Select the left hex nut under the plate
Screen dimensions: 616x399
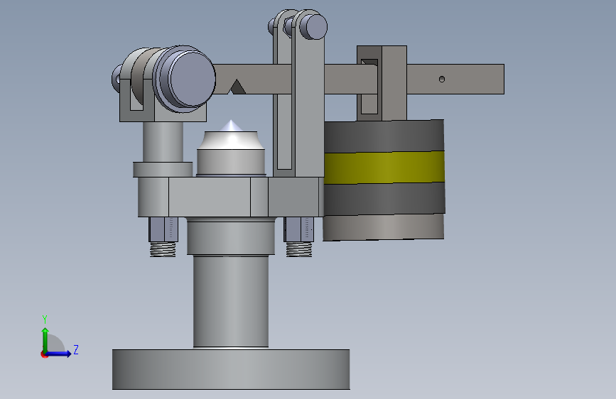(163, 229)
